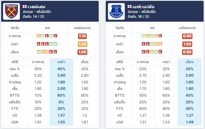Click Everton 0.80 away points badge
Screen dimensions: 205x129
(187, 52)
